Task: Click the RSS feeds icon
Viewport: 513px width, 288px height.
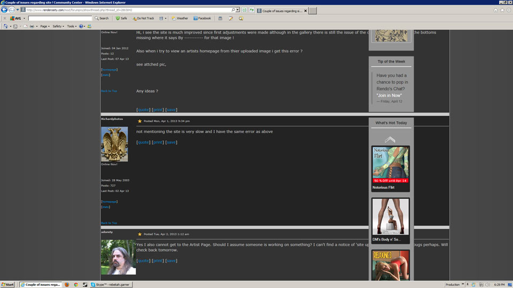Action: point(15,26)
